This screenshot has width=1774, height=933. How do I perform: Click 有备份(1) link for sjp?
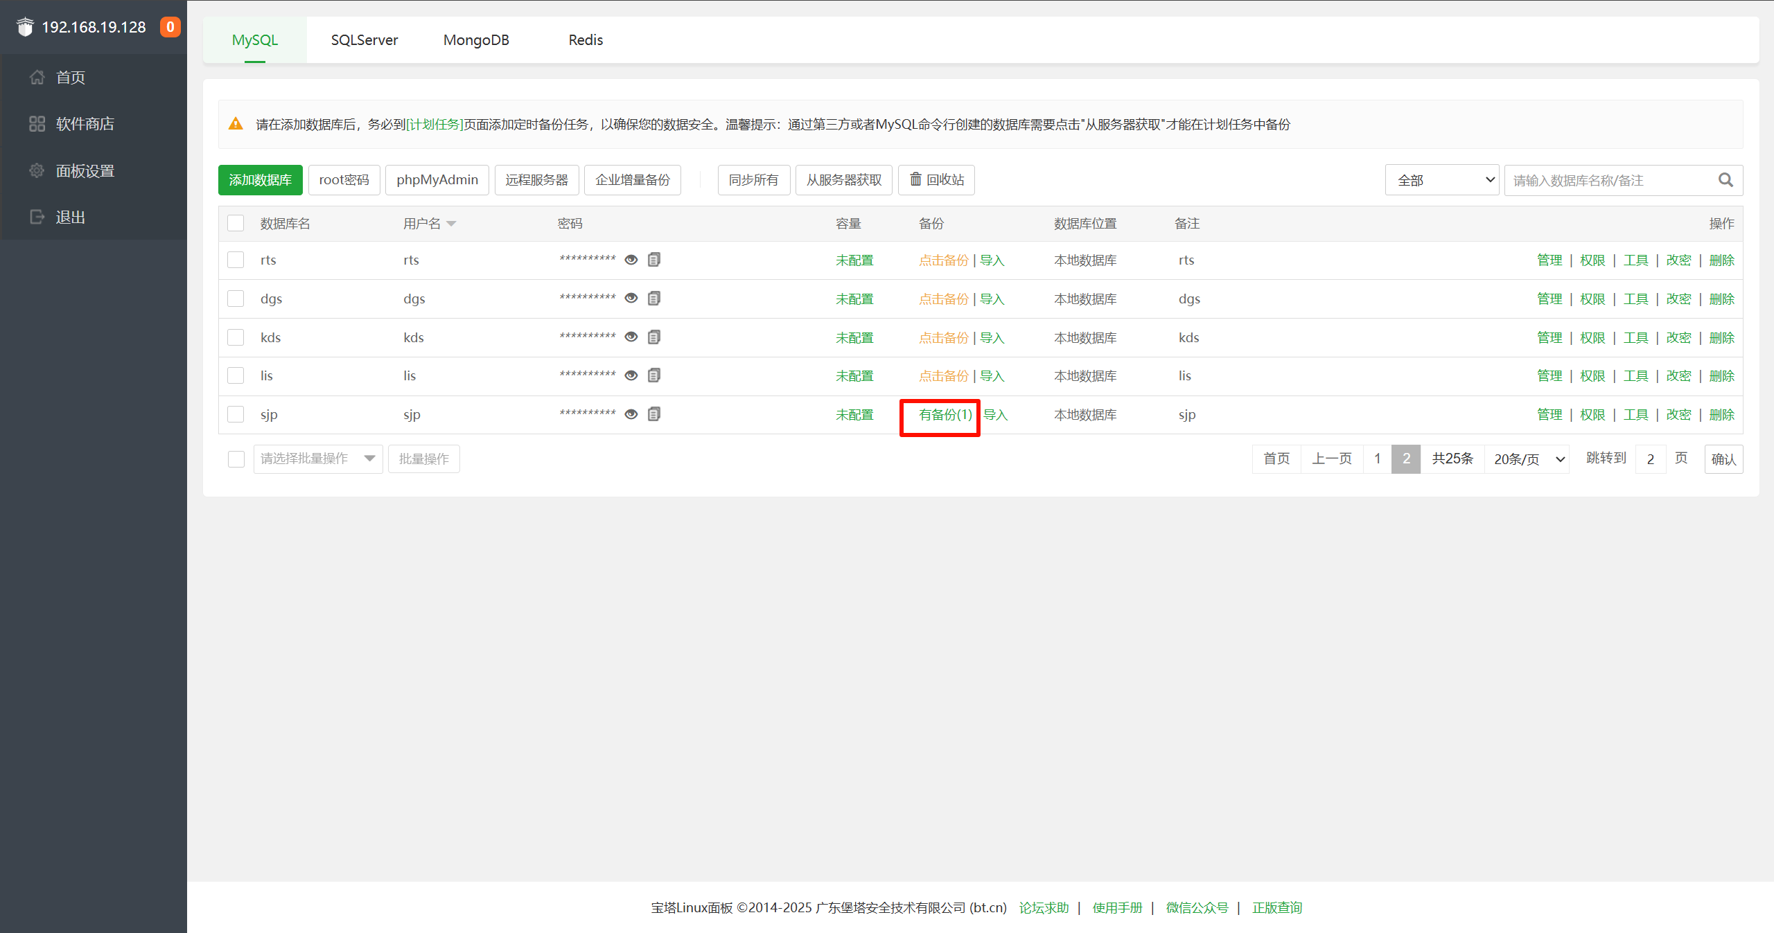(945, 415)
